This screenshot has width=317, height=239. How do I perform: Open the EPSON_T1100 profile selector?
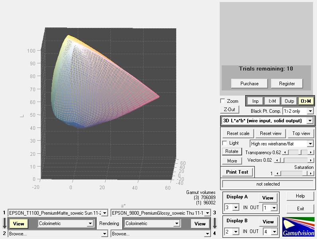coord(57,213)
